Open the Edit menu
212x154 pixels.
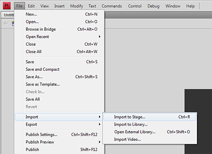31,6
